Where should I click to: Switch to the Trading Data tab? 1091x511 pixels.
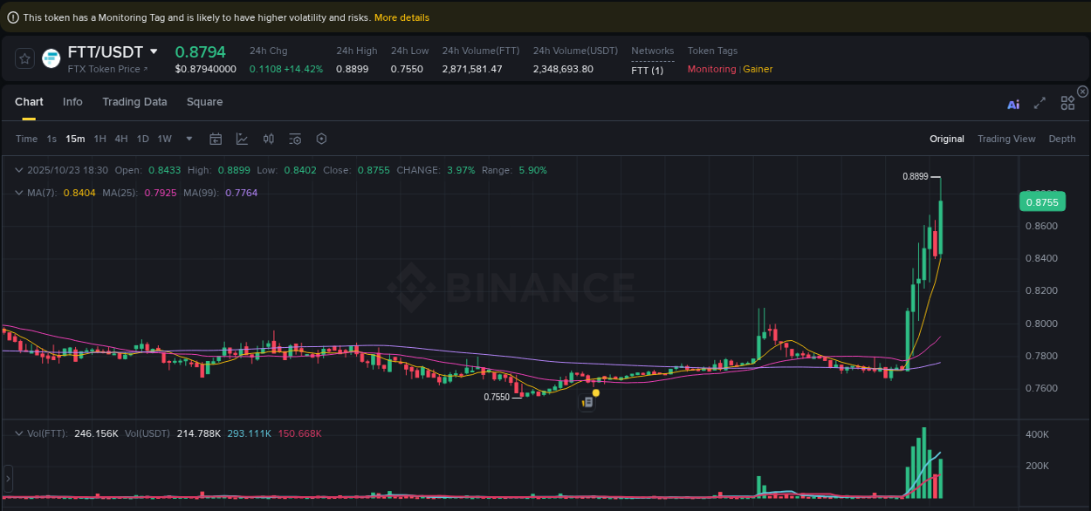pos(134,102)
